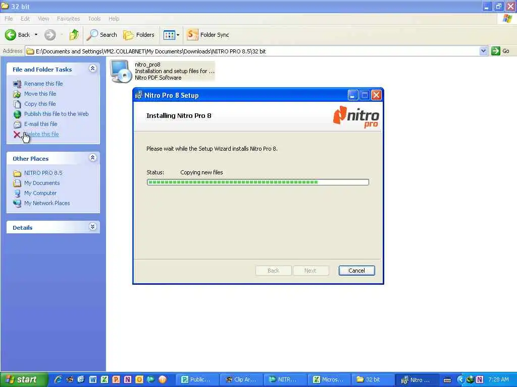Image resolution: width=517 pixels, height=387 pixels.
Task: Click the installation progress bar
Action: [258, 182]
